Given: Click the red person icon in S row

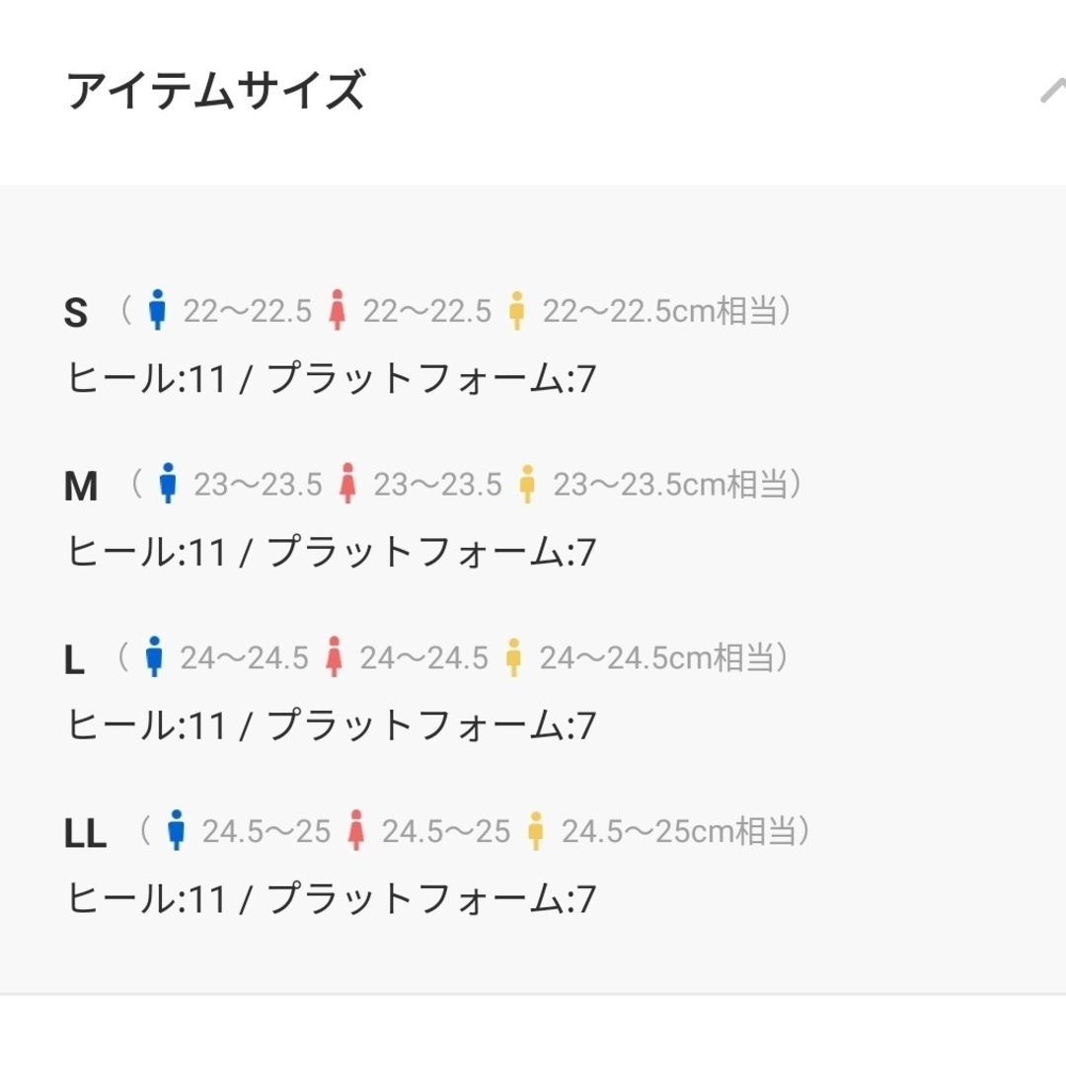Looking at the screenshot, I should point(338,310).
